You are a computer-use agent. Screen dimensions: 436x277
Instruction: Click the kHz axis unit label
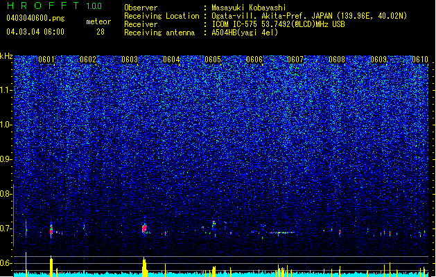tap(6, 56)
